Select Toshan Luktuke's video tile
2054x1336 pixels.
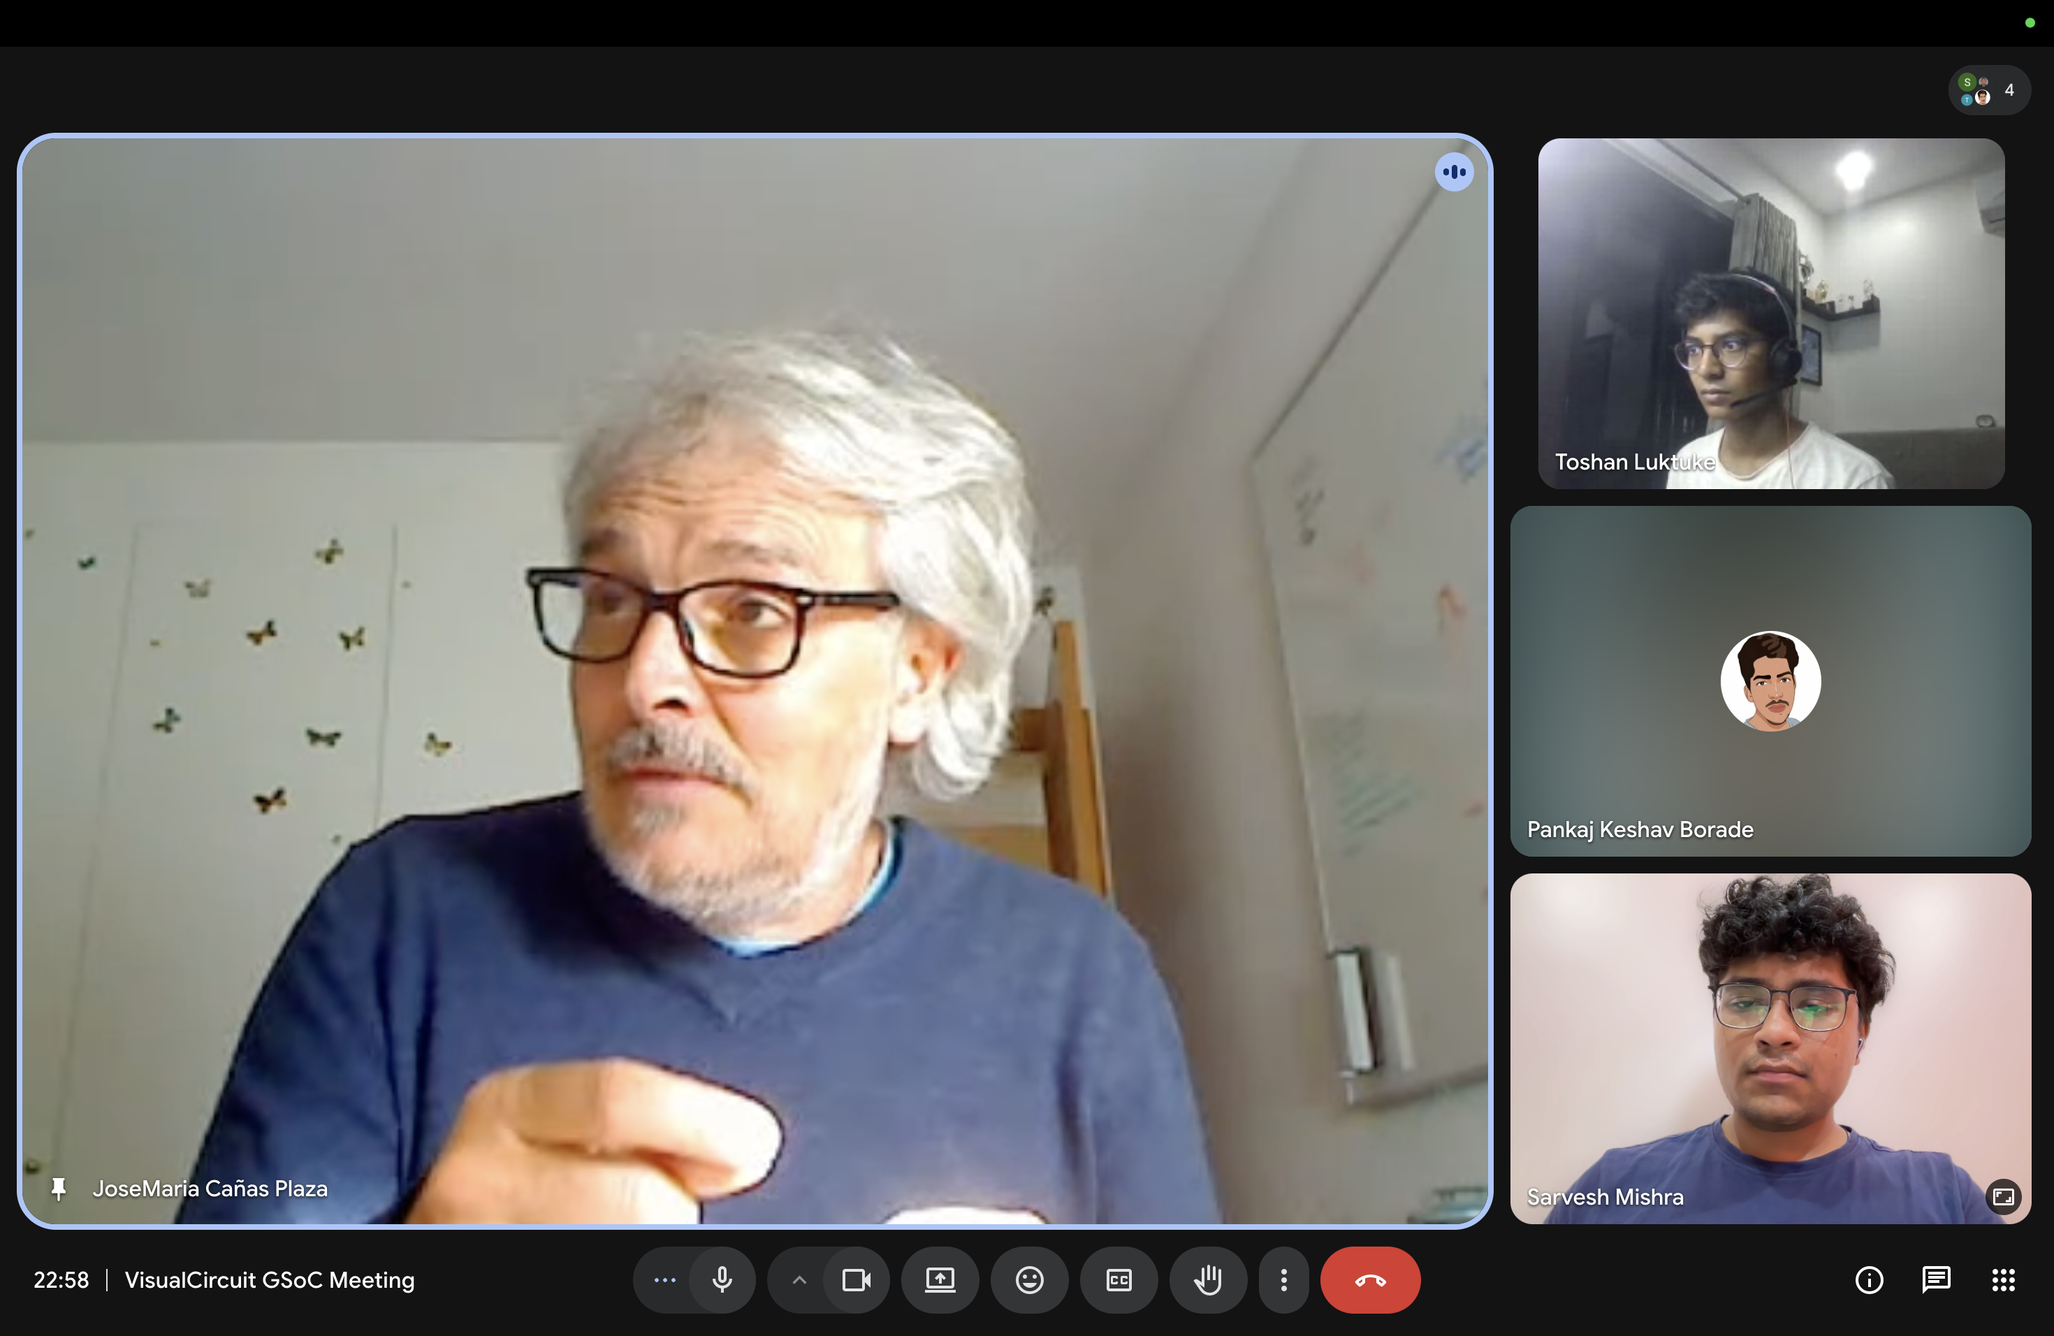1770,313
